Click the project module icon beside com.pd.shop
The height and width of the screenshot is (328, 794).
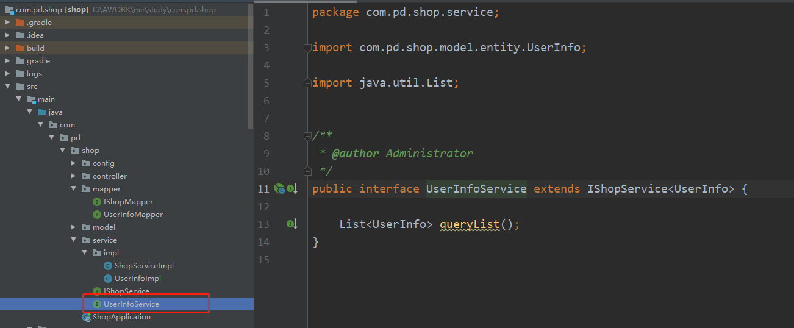pyautogui.click(x=9, y=9)
